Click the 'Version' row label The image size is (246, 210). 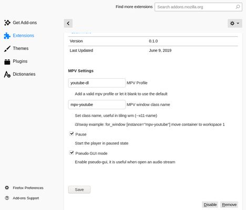pos(76,41)
